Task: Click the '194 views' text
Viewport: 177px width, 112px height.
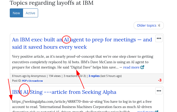Action: pos(55,76)
